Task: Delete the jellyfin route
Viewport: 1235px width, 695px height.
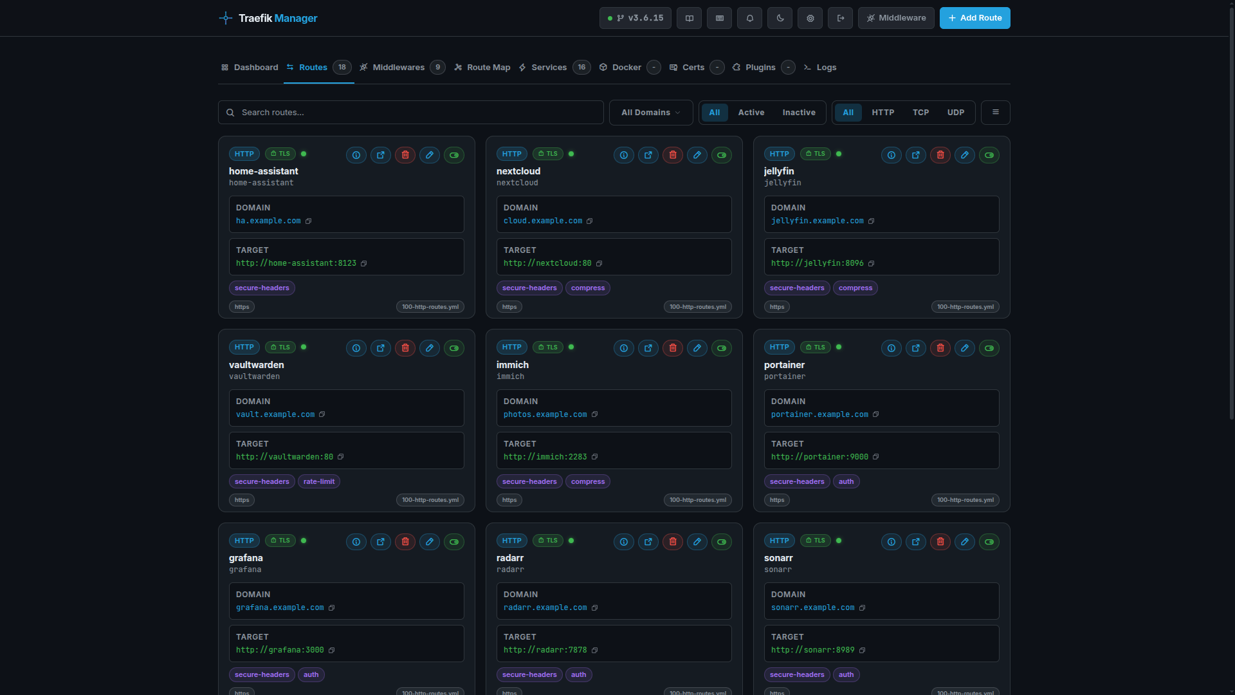Action: [940, 155]
